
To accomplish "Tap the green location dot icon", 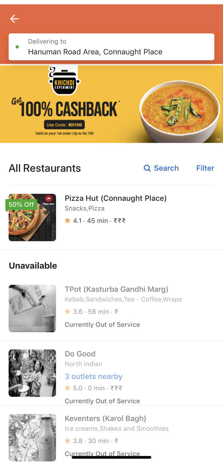I will coord(17,47).
